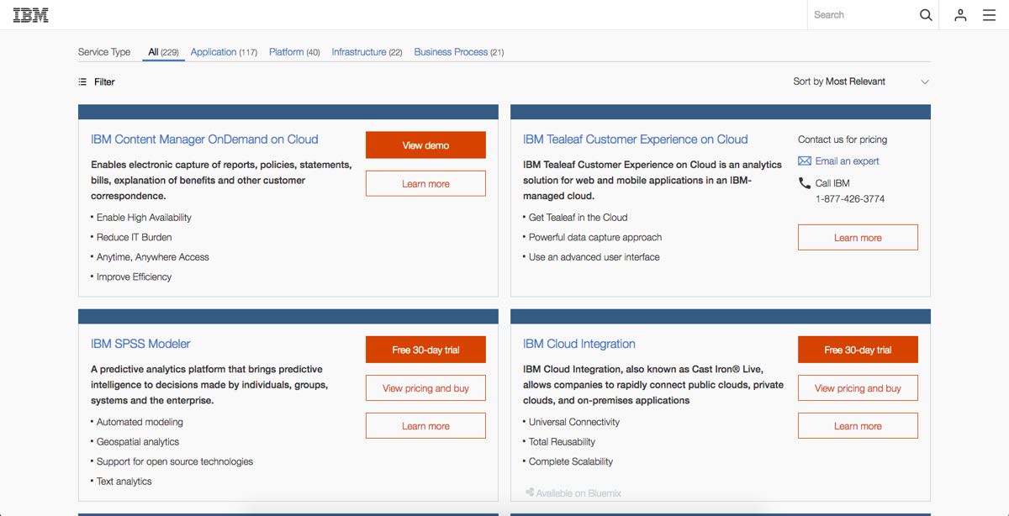Start Cloud Integration free 30-day trial
The height and width of the screenshot is (516, 1009).
click(858, 350)
